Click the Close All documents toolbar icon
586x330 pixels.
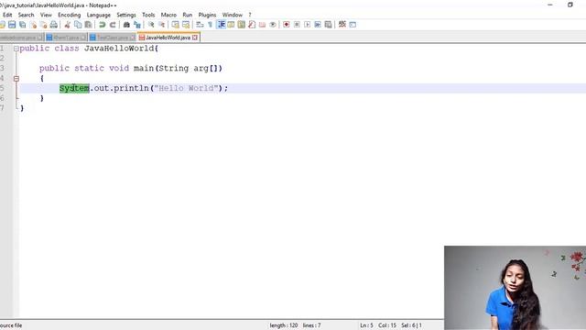click(x=43, y=25)
